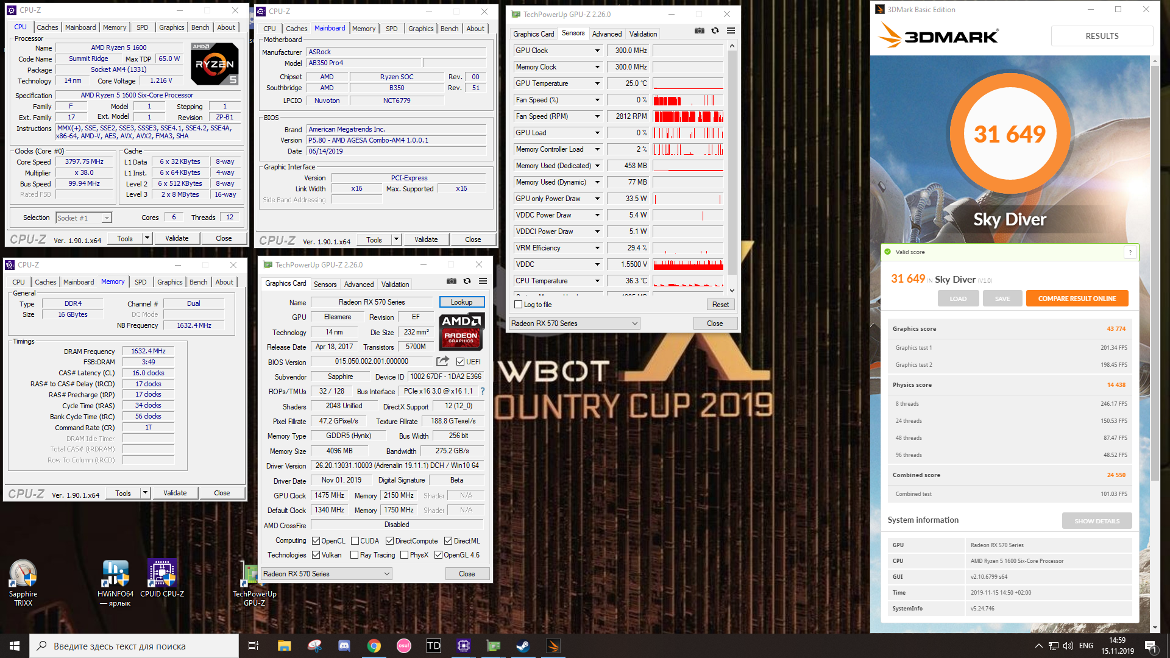Switch to Advanced tab in GPU-Z Sensors window
The image size is (1170, 658).
tap(607, 34)
